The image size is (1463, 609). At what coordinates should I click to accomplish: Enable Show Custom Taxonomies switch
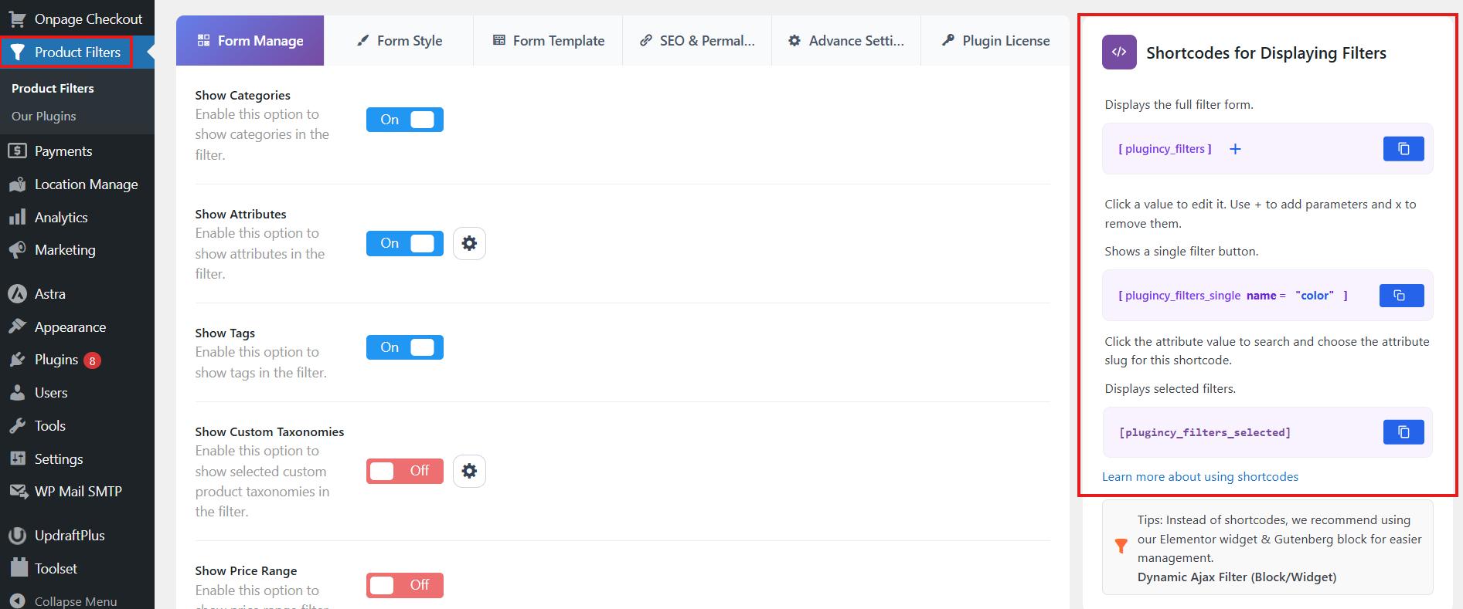coord(405,471)
